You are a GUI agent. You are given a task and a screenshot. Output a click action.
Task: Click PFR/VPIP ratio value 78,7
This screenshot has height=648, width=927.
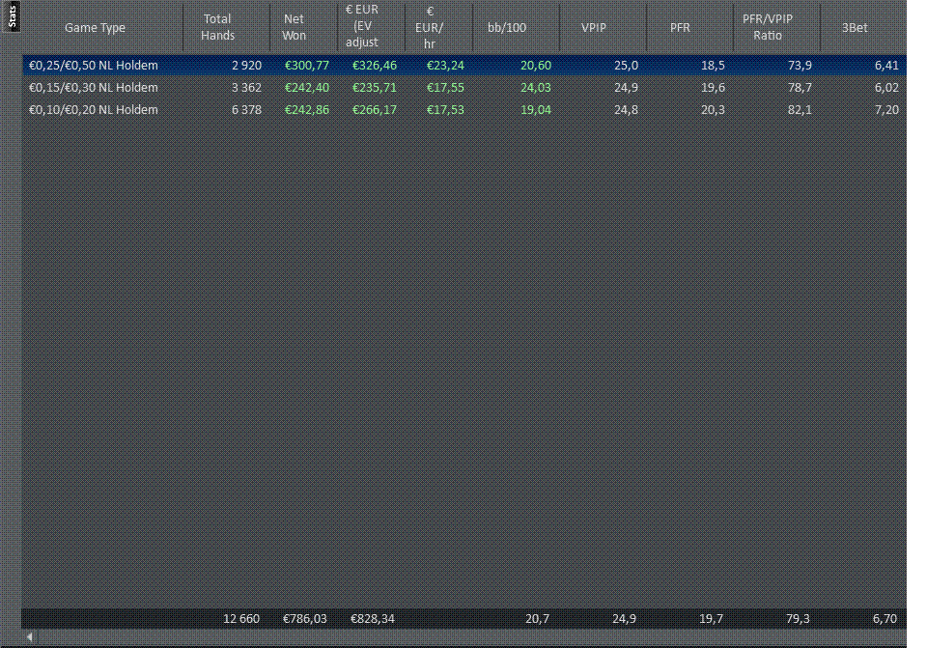[800, 88]
